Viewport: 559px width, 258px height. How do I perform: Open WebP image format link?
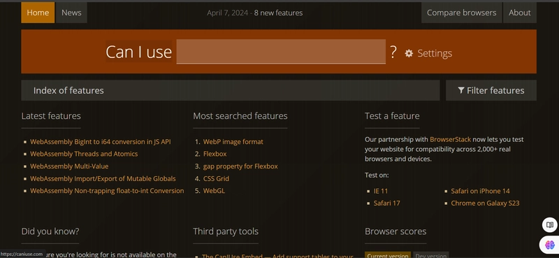tap(233, 142)
